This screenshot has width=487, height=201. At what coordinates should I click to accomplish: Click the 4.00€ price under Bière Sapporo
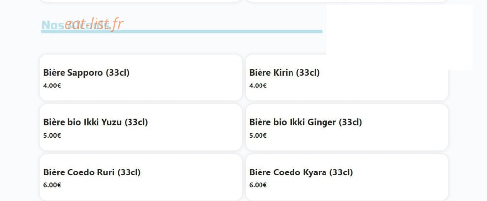[52, 86]
